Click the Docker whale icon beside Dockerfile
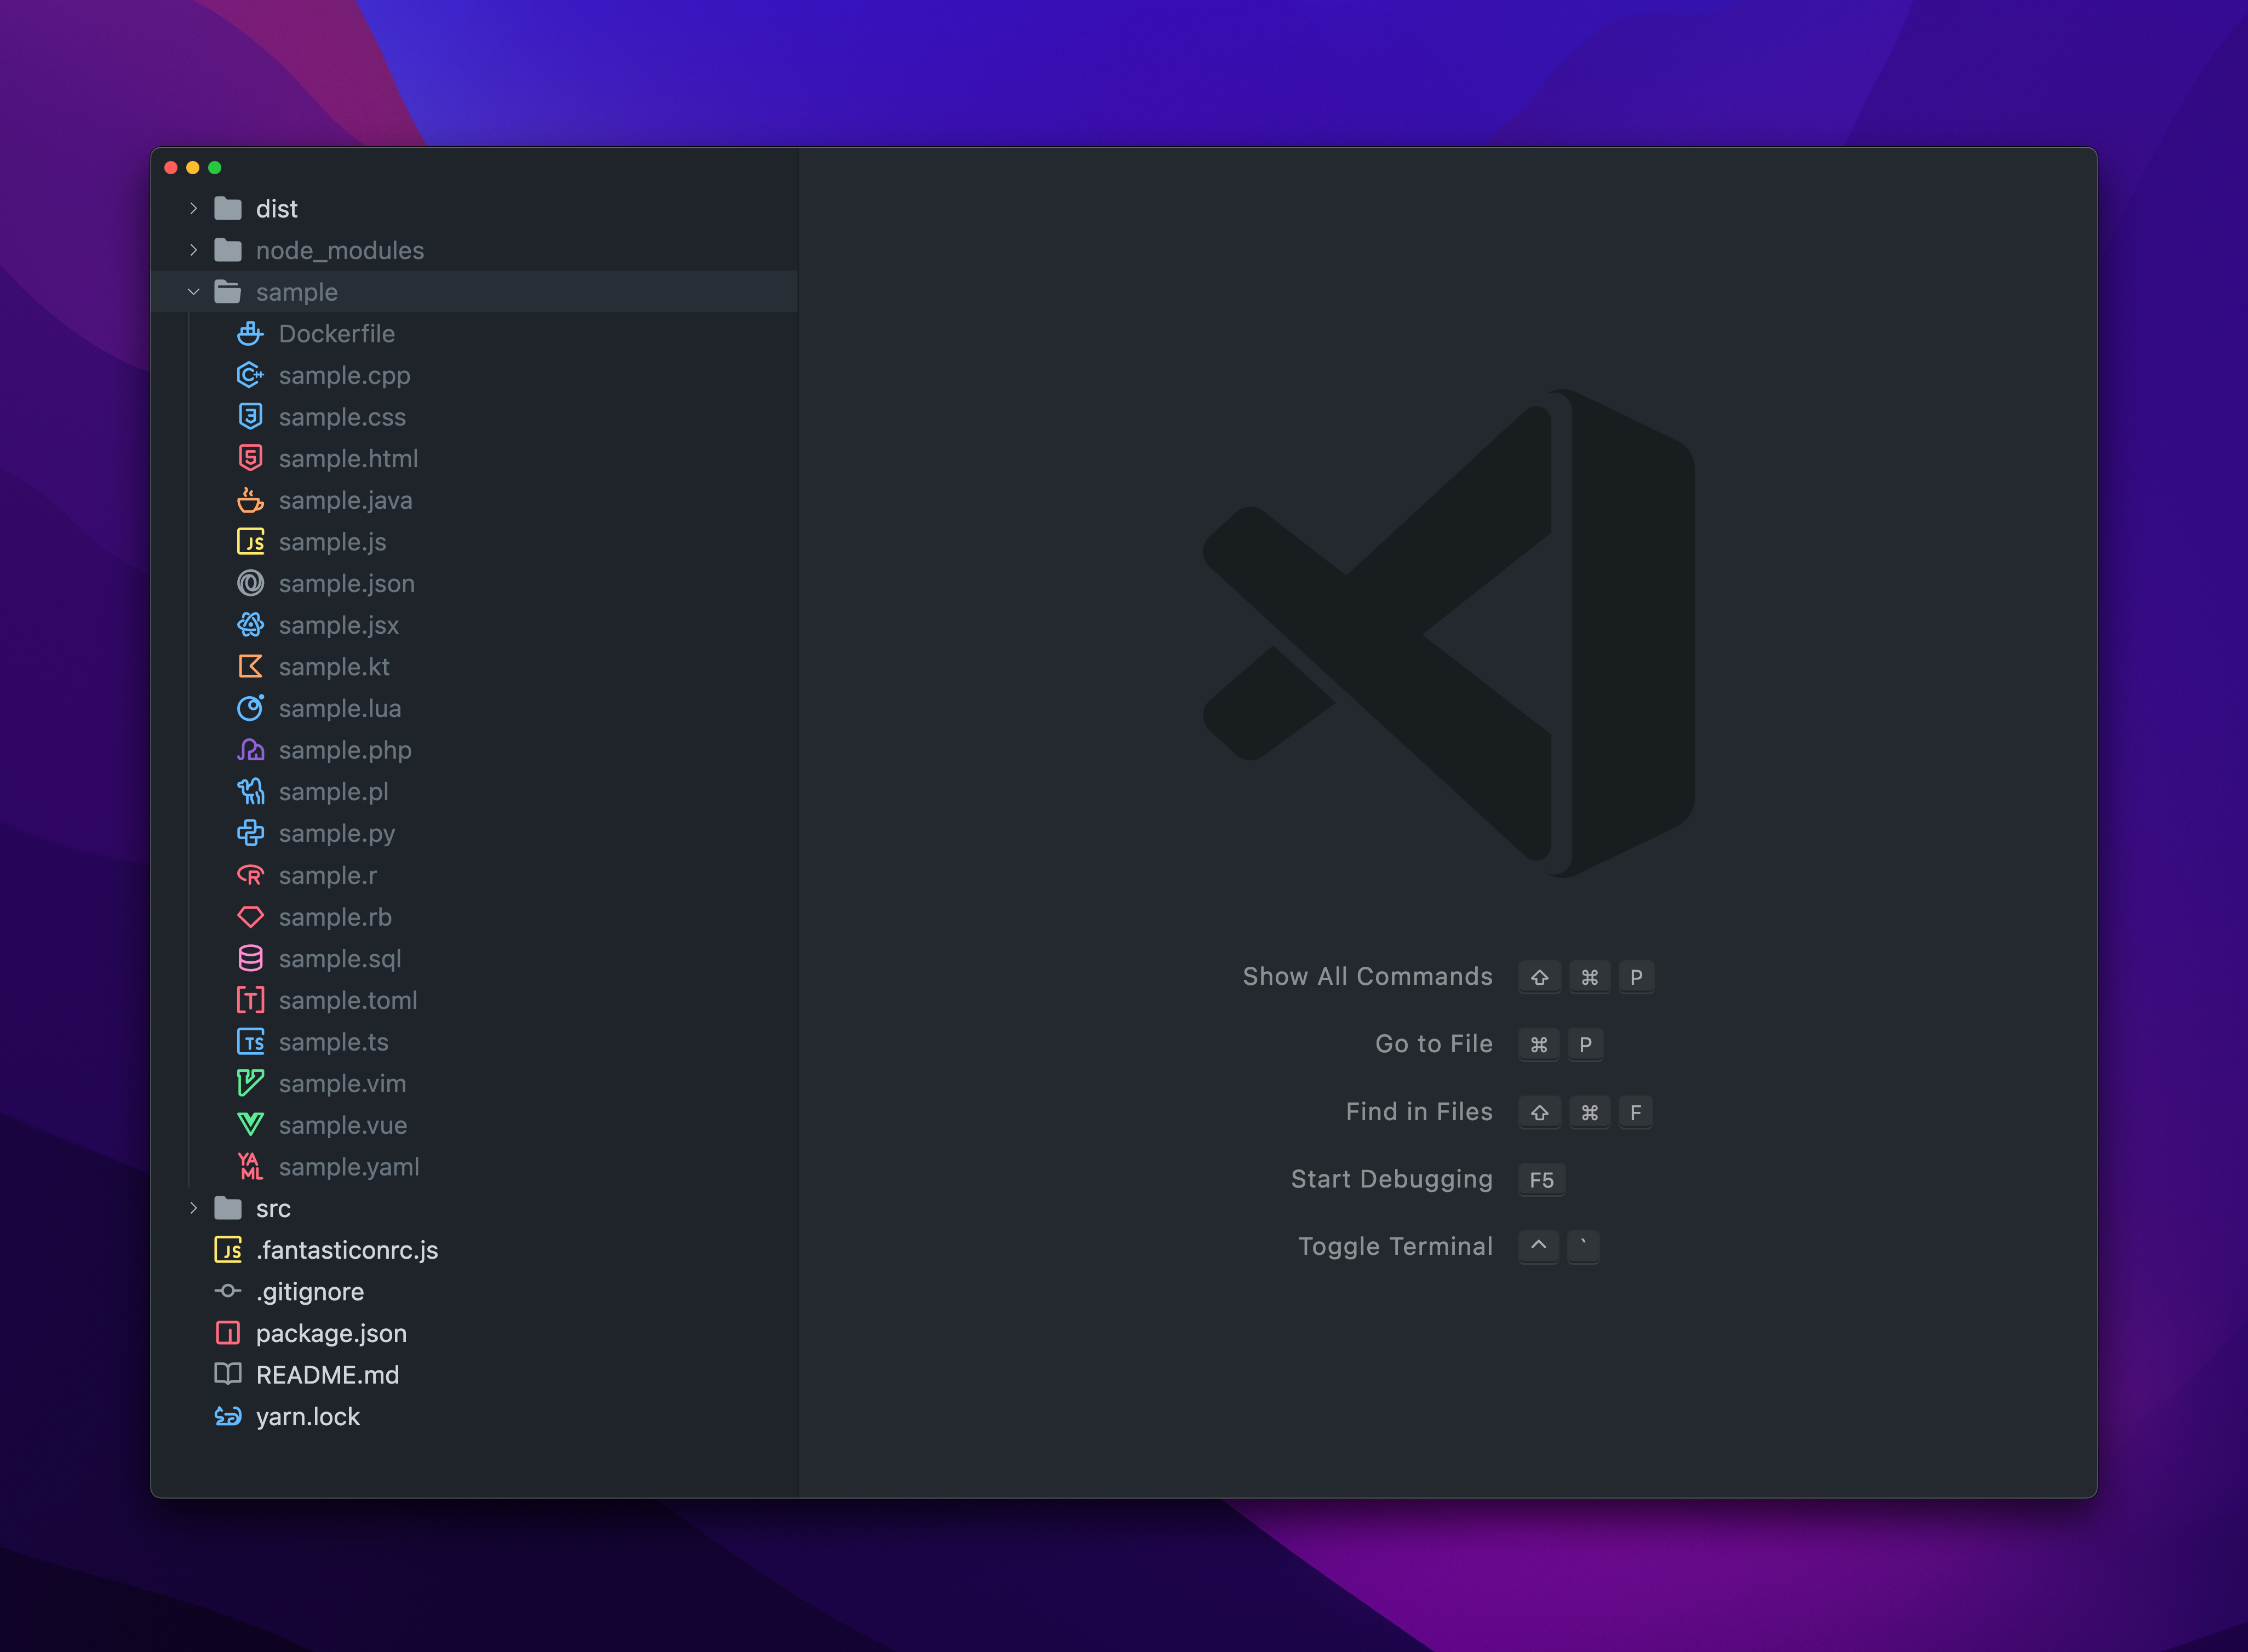Screen dimensions: 2248x1652 (250, 334)
